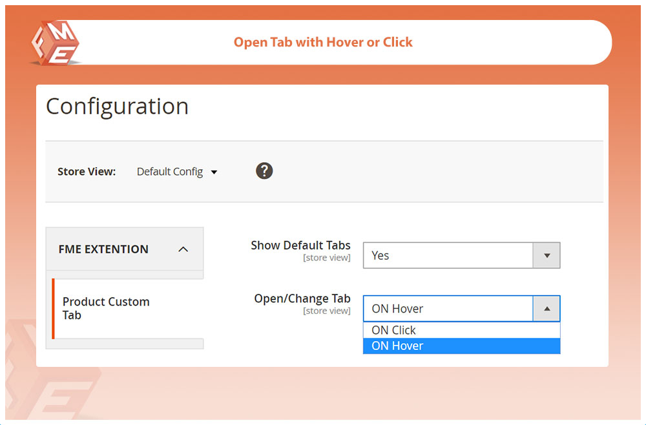The image size is (646, 425).
Task: Select the ON Click option
Action: tap(393, 330)
